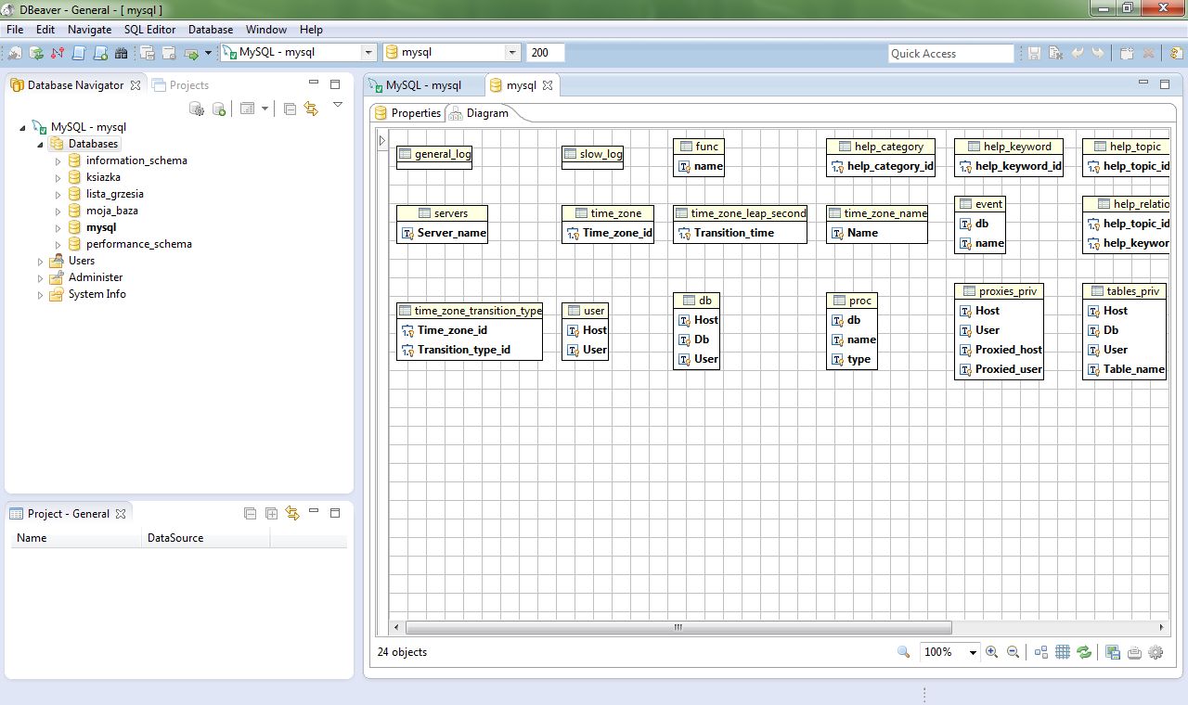Open the Navigator filter settings dropdown arrow
The image size is (1188, 705).
(x=265, y=109)
